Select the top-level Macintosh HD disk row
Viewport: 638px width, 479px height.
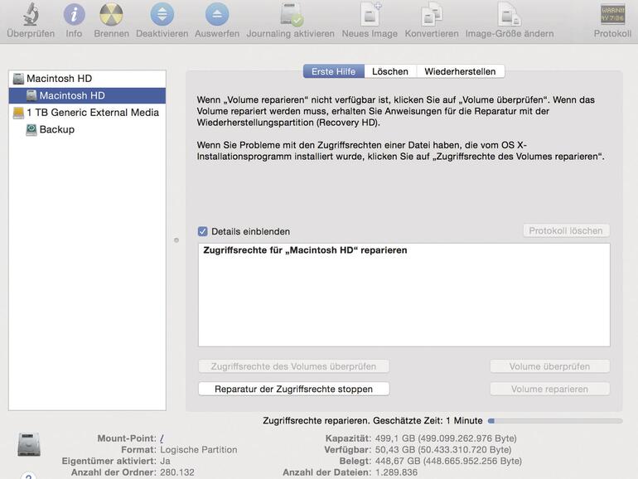[x=87, y=79]
